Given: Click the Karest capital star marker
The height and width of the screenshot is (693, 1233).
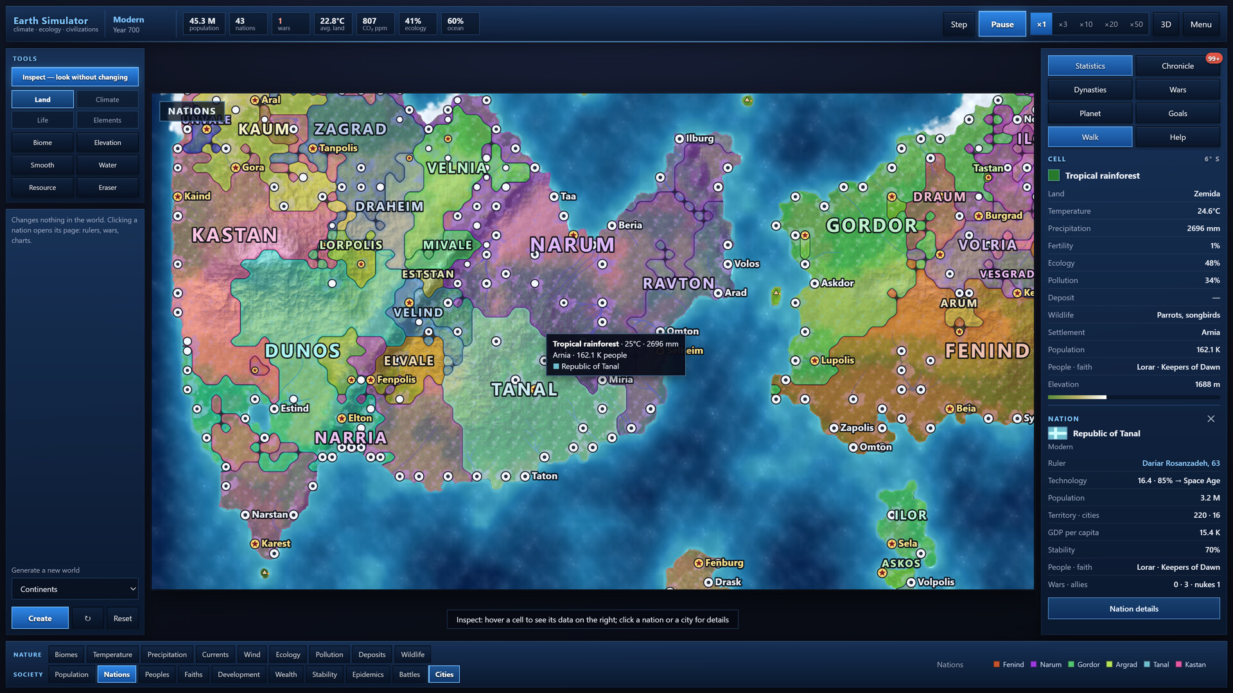Looking at the screenshot, I should coord(255,543).
